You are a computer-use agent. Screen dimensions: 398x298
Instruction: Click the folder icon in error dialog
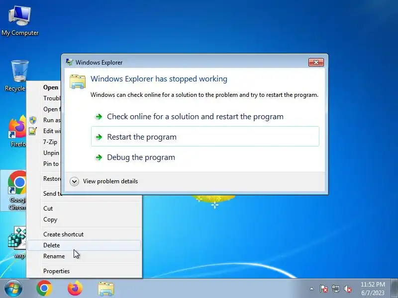click(x=78, y=81)
